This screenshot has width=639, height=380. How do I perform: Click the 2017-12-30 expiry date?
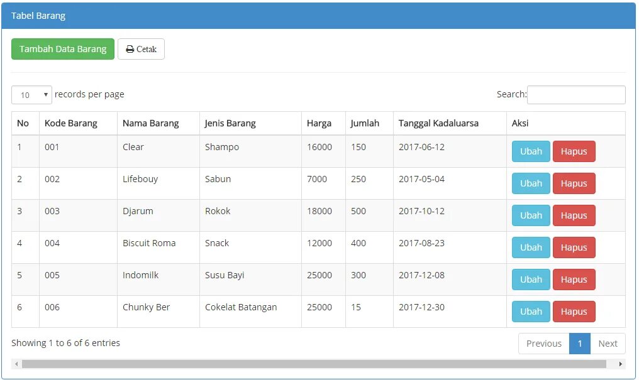coord(421,307)
